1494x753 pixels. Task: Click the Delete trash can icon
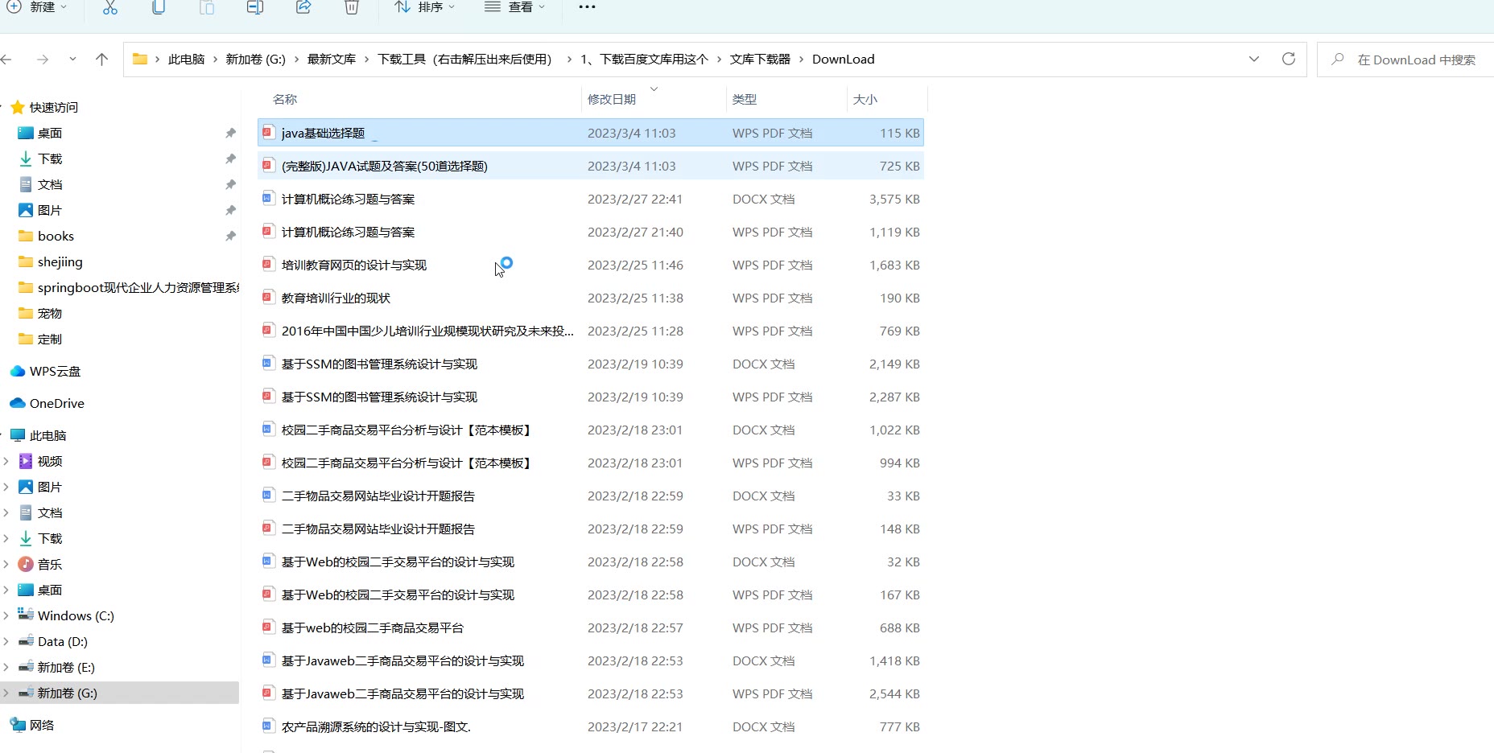pos(352,7)
